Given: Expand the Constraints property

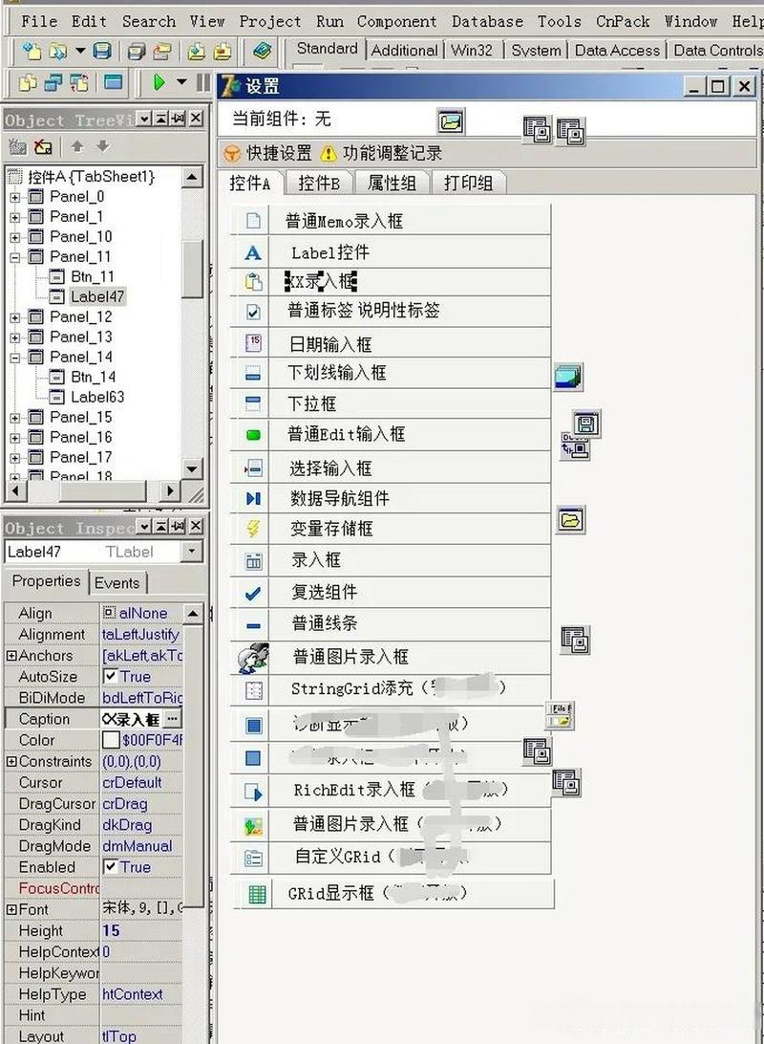Looking at the screenshot, I should point(11,761).
